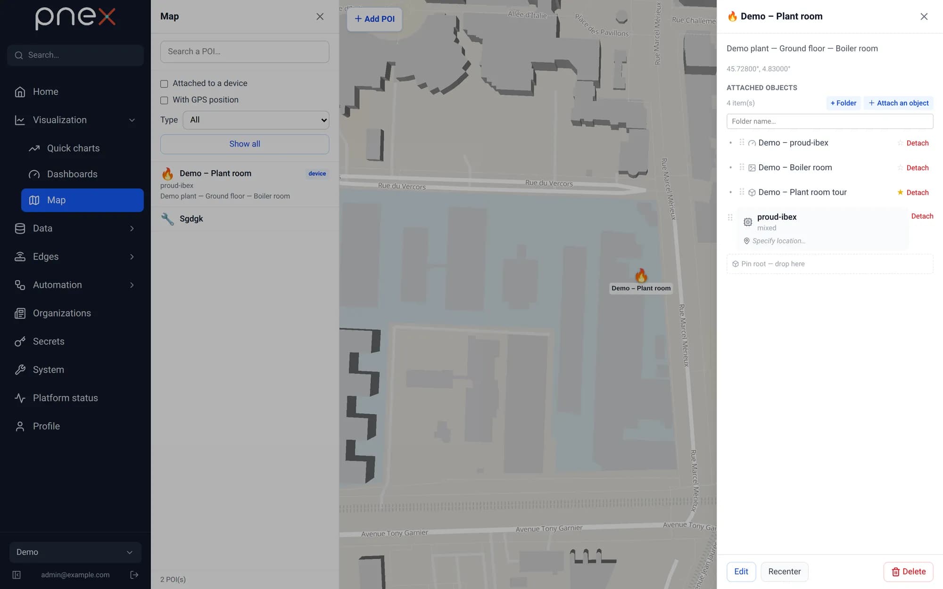Screen dimensions: 943x589
Task: Click the Folder name input field
Action: (x=830, y=122)
